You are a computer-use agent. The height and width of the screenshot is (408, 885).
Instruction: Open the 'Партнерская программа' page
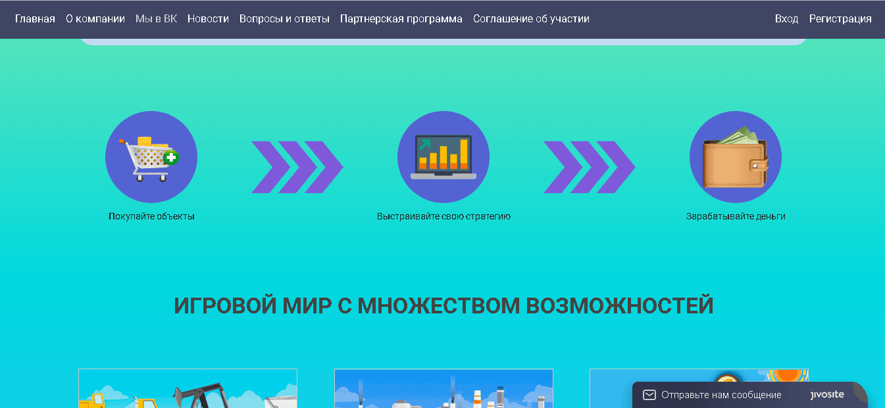point(400,18)
